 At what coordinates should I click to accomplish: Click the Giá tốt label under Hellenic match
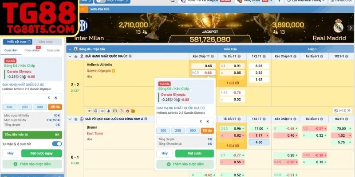(232, 83)
